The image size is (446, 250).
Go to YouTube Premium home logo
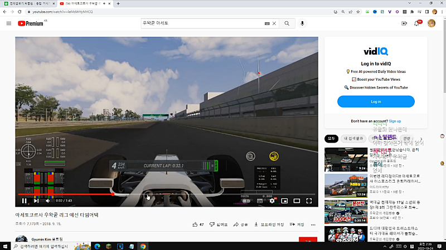(31, 23)
